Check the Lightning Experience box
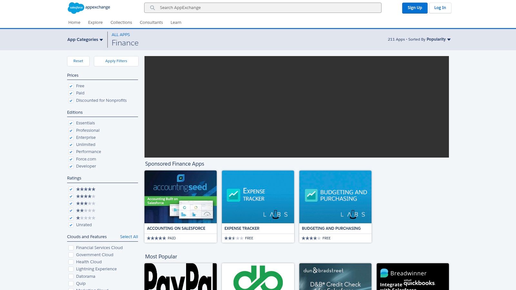516x290 pixels. [x=71, y=269]
